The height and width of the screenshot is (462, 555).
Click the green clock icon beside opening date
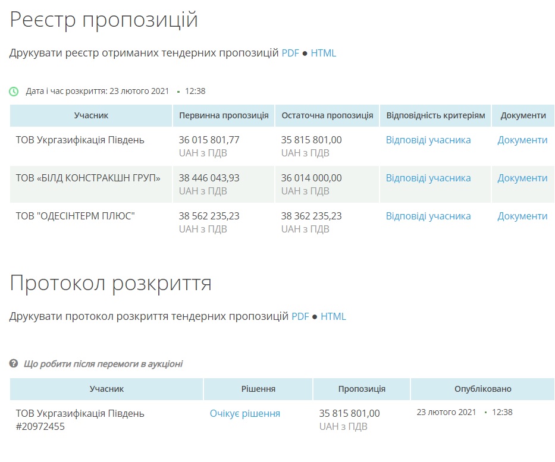pos(14,92)
